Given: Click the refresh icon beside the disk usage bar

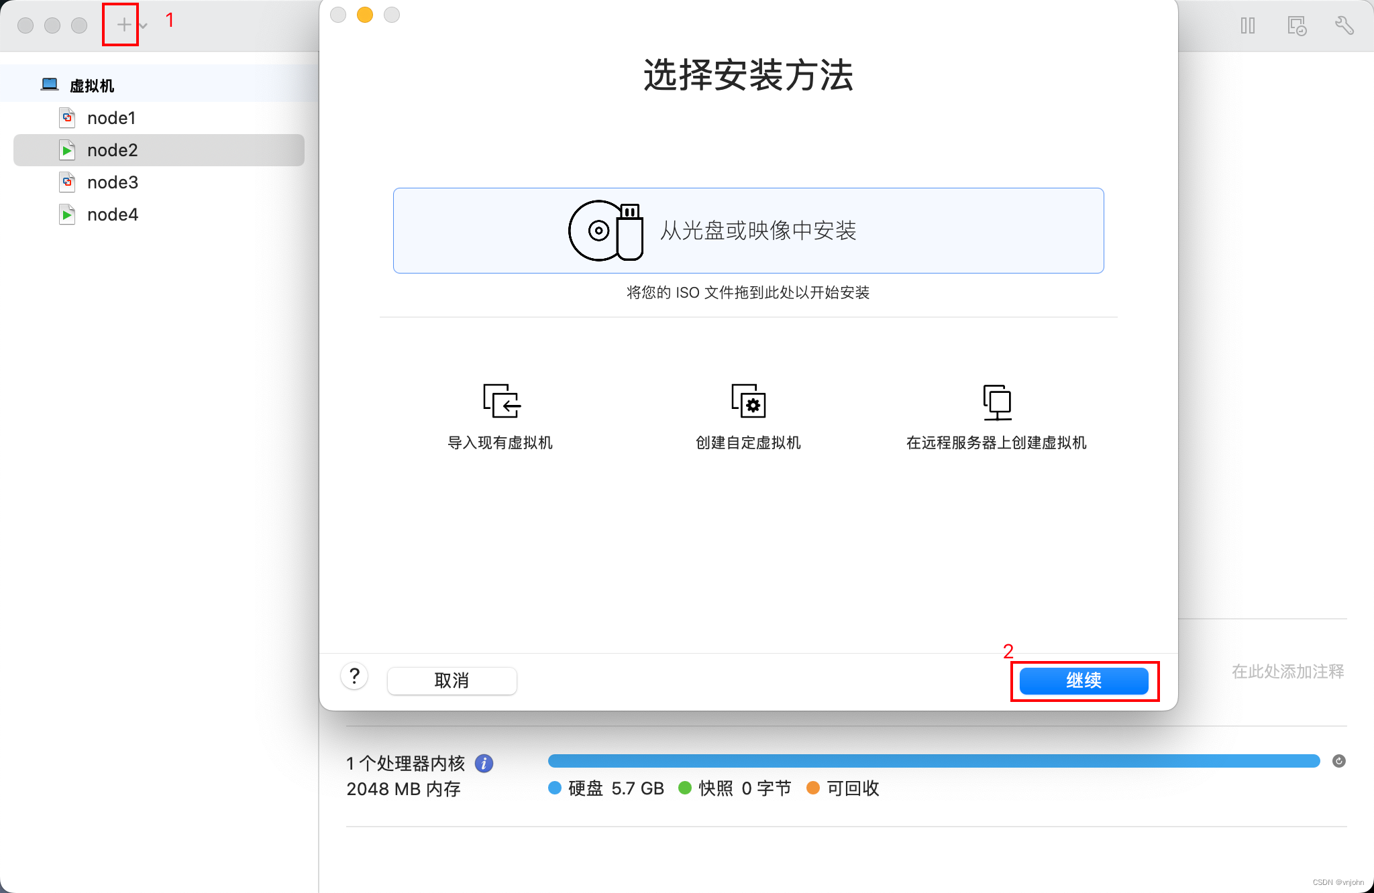Looking at the screenshot, I should pyautogui.click(x=1339, y=761).
